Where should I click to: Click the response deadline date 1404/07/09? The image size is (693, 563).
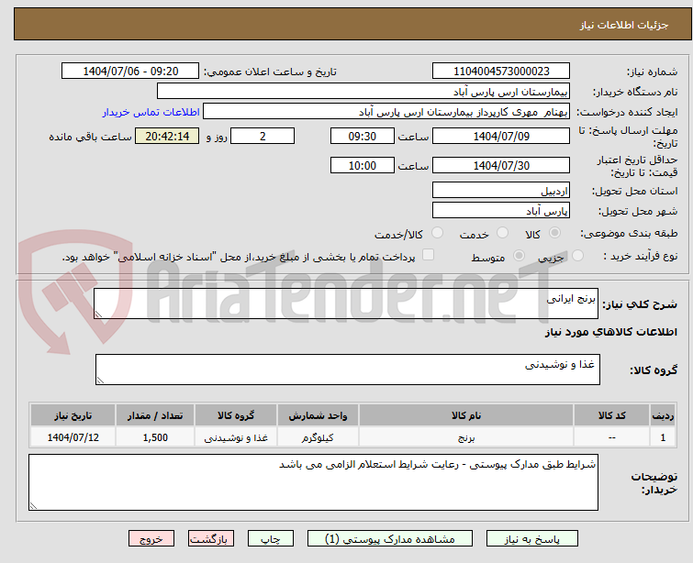pos(501,136)
